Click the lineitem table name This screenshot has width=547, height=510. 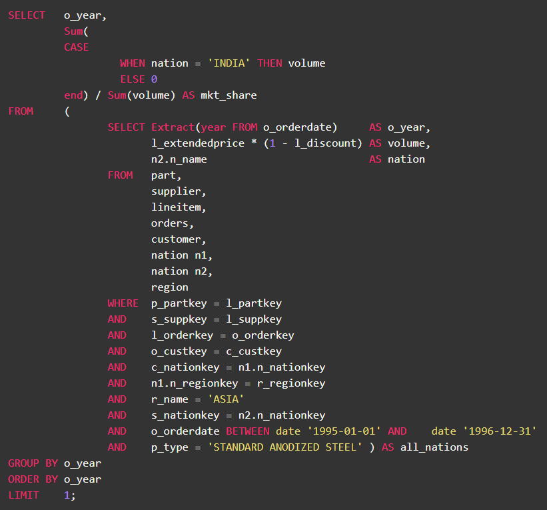[176, 207]
